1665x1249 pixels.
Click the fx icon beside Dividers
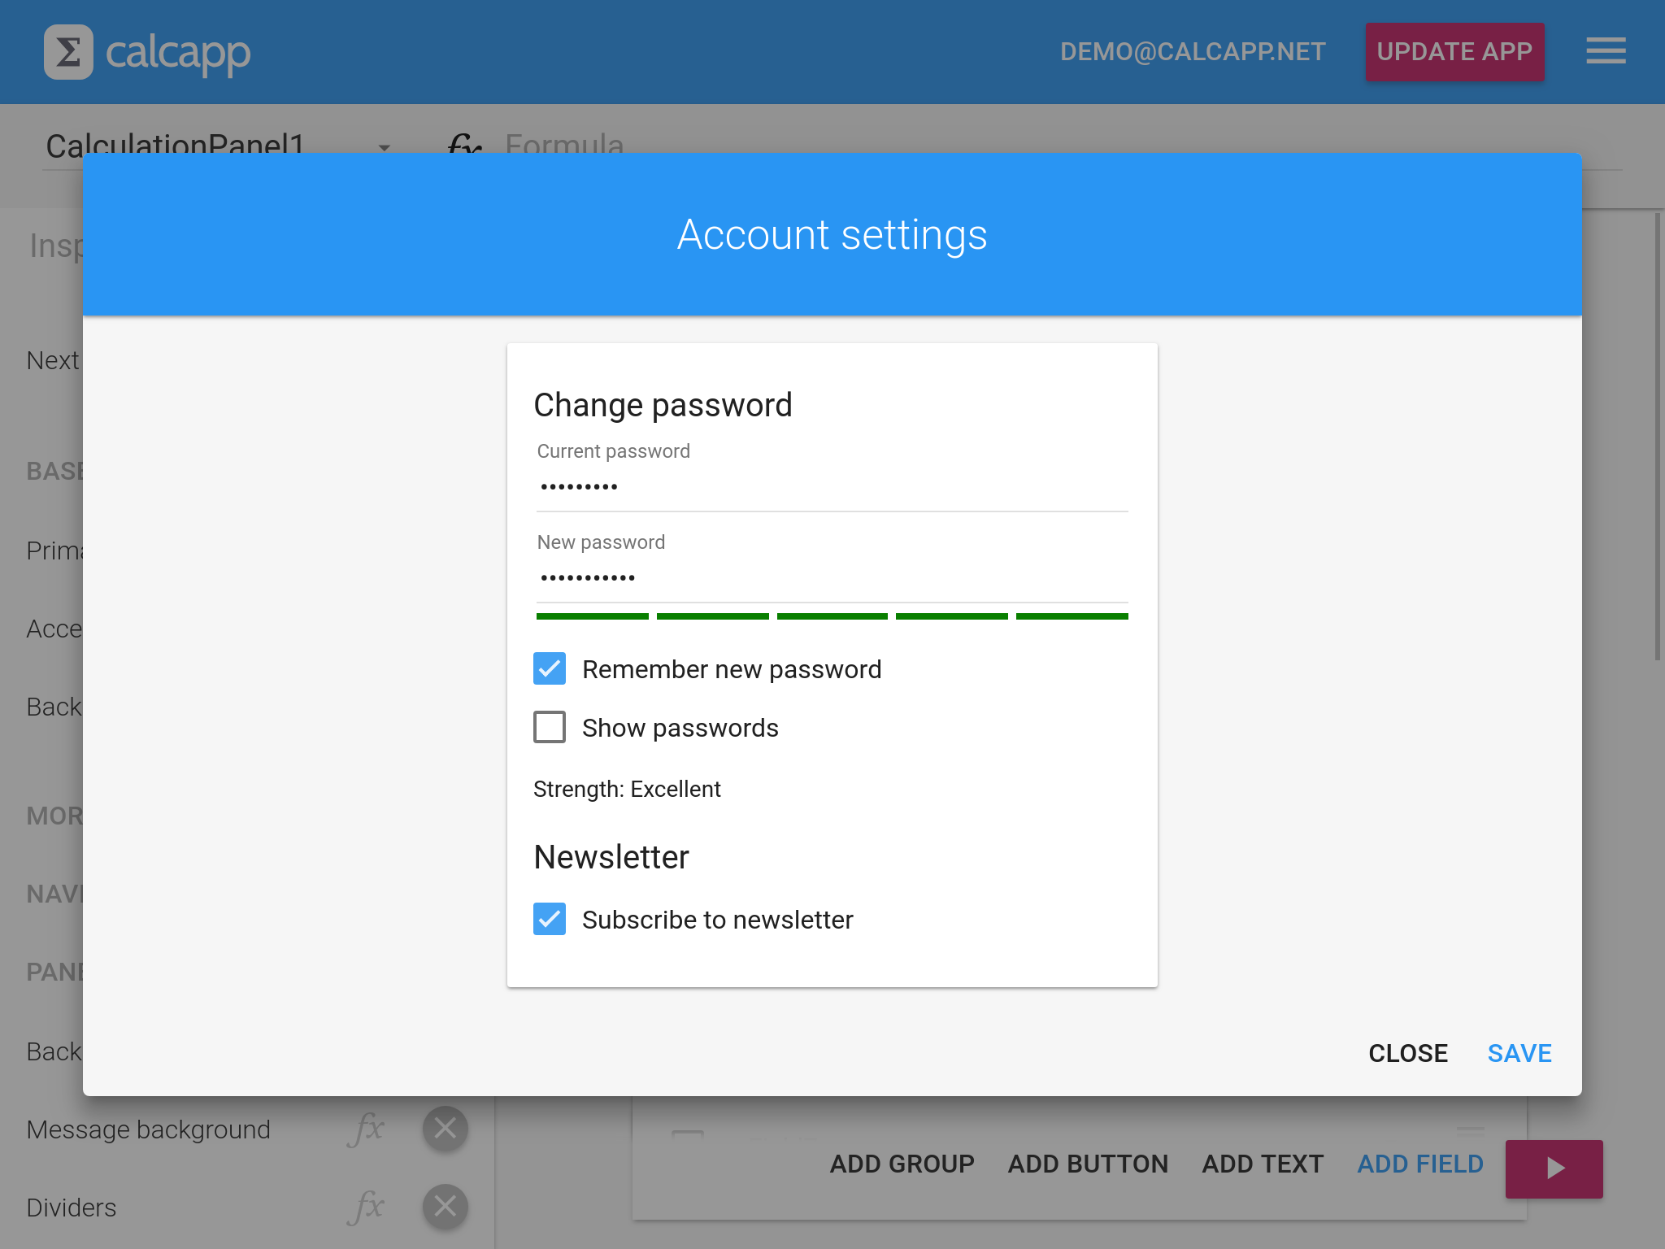(366, 1207)
